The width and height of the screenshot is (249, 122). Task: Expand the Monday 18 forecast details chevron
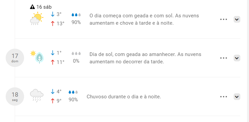coord(237,97)
